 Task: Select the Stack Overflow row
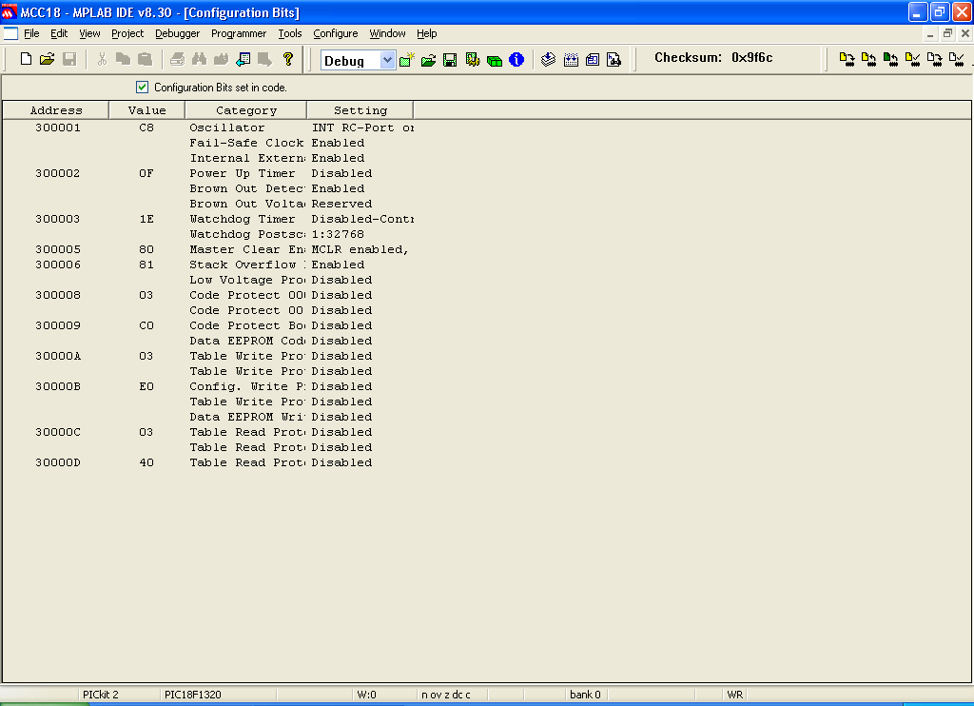tap(247, 265)
